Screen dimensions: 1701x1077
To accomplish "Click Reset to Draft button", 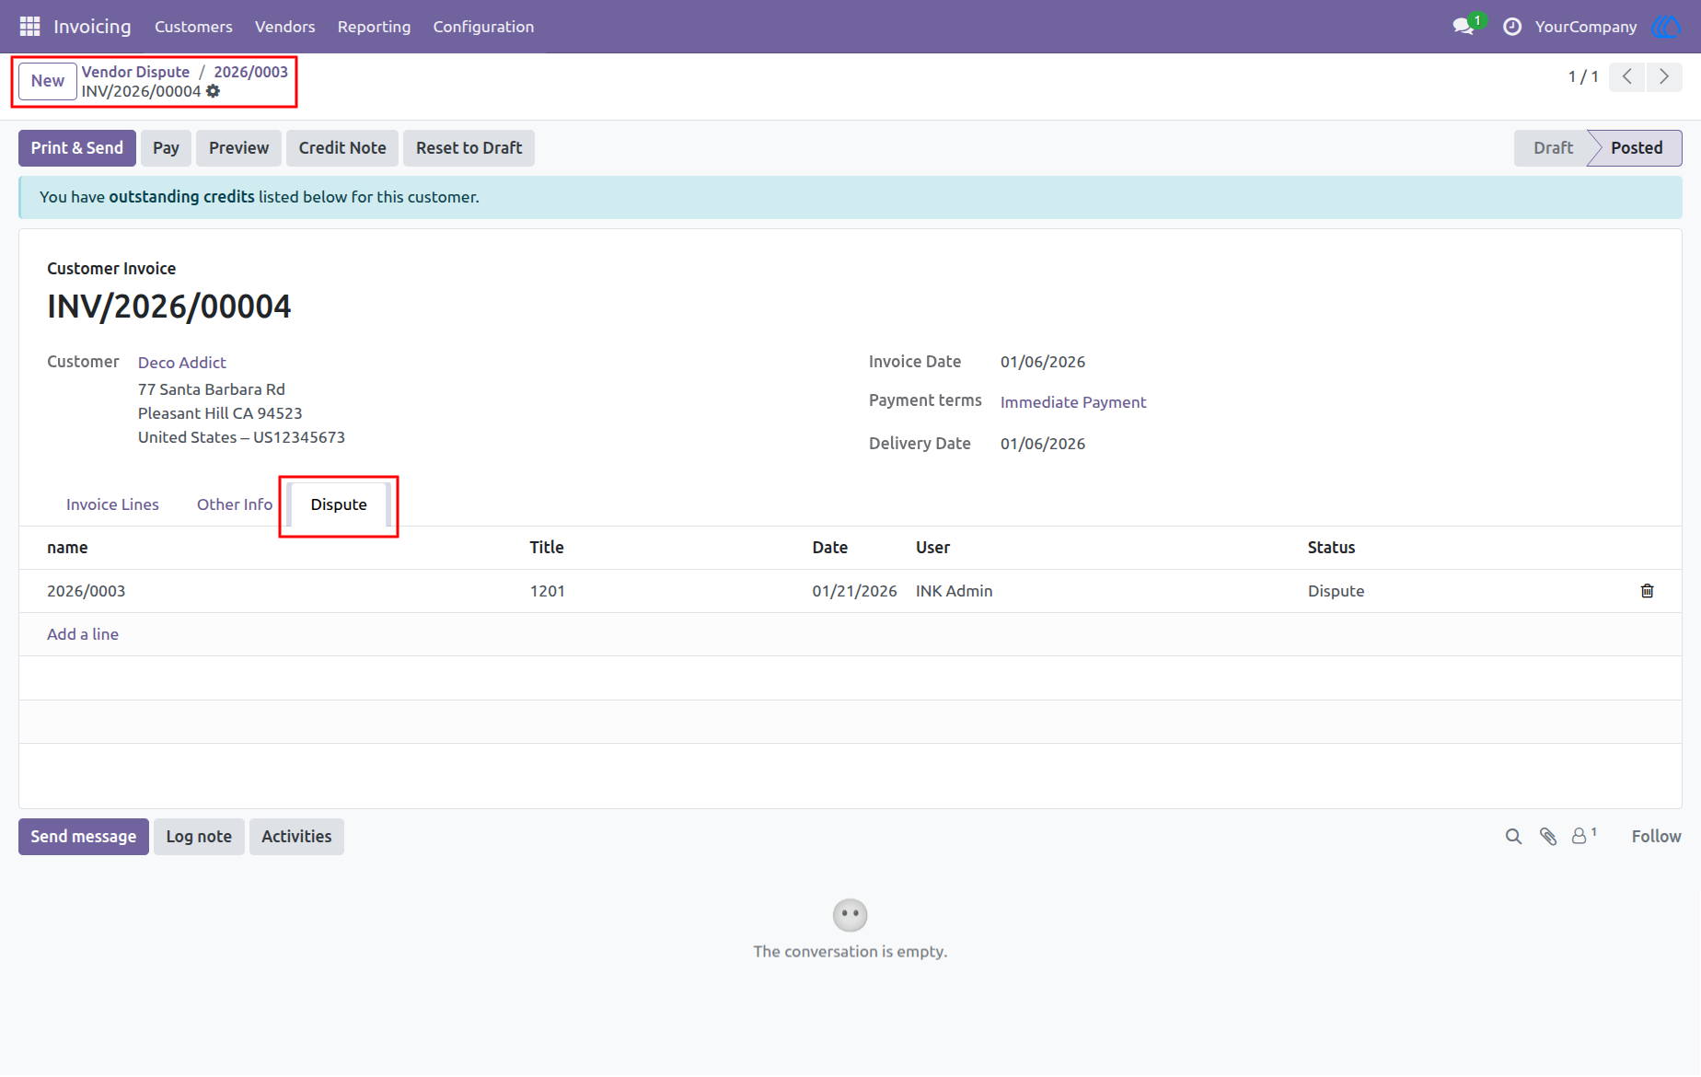I will click(469, 148).
